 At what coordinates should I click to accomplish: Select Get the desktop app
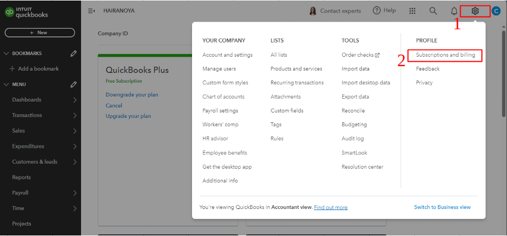click(227, 167)
